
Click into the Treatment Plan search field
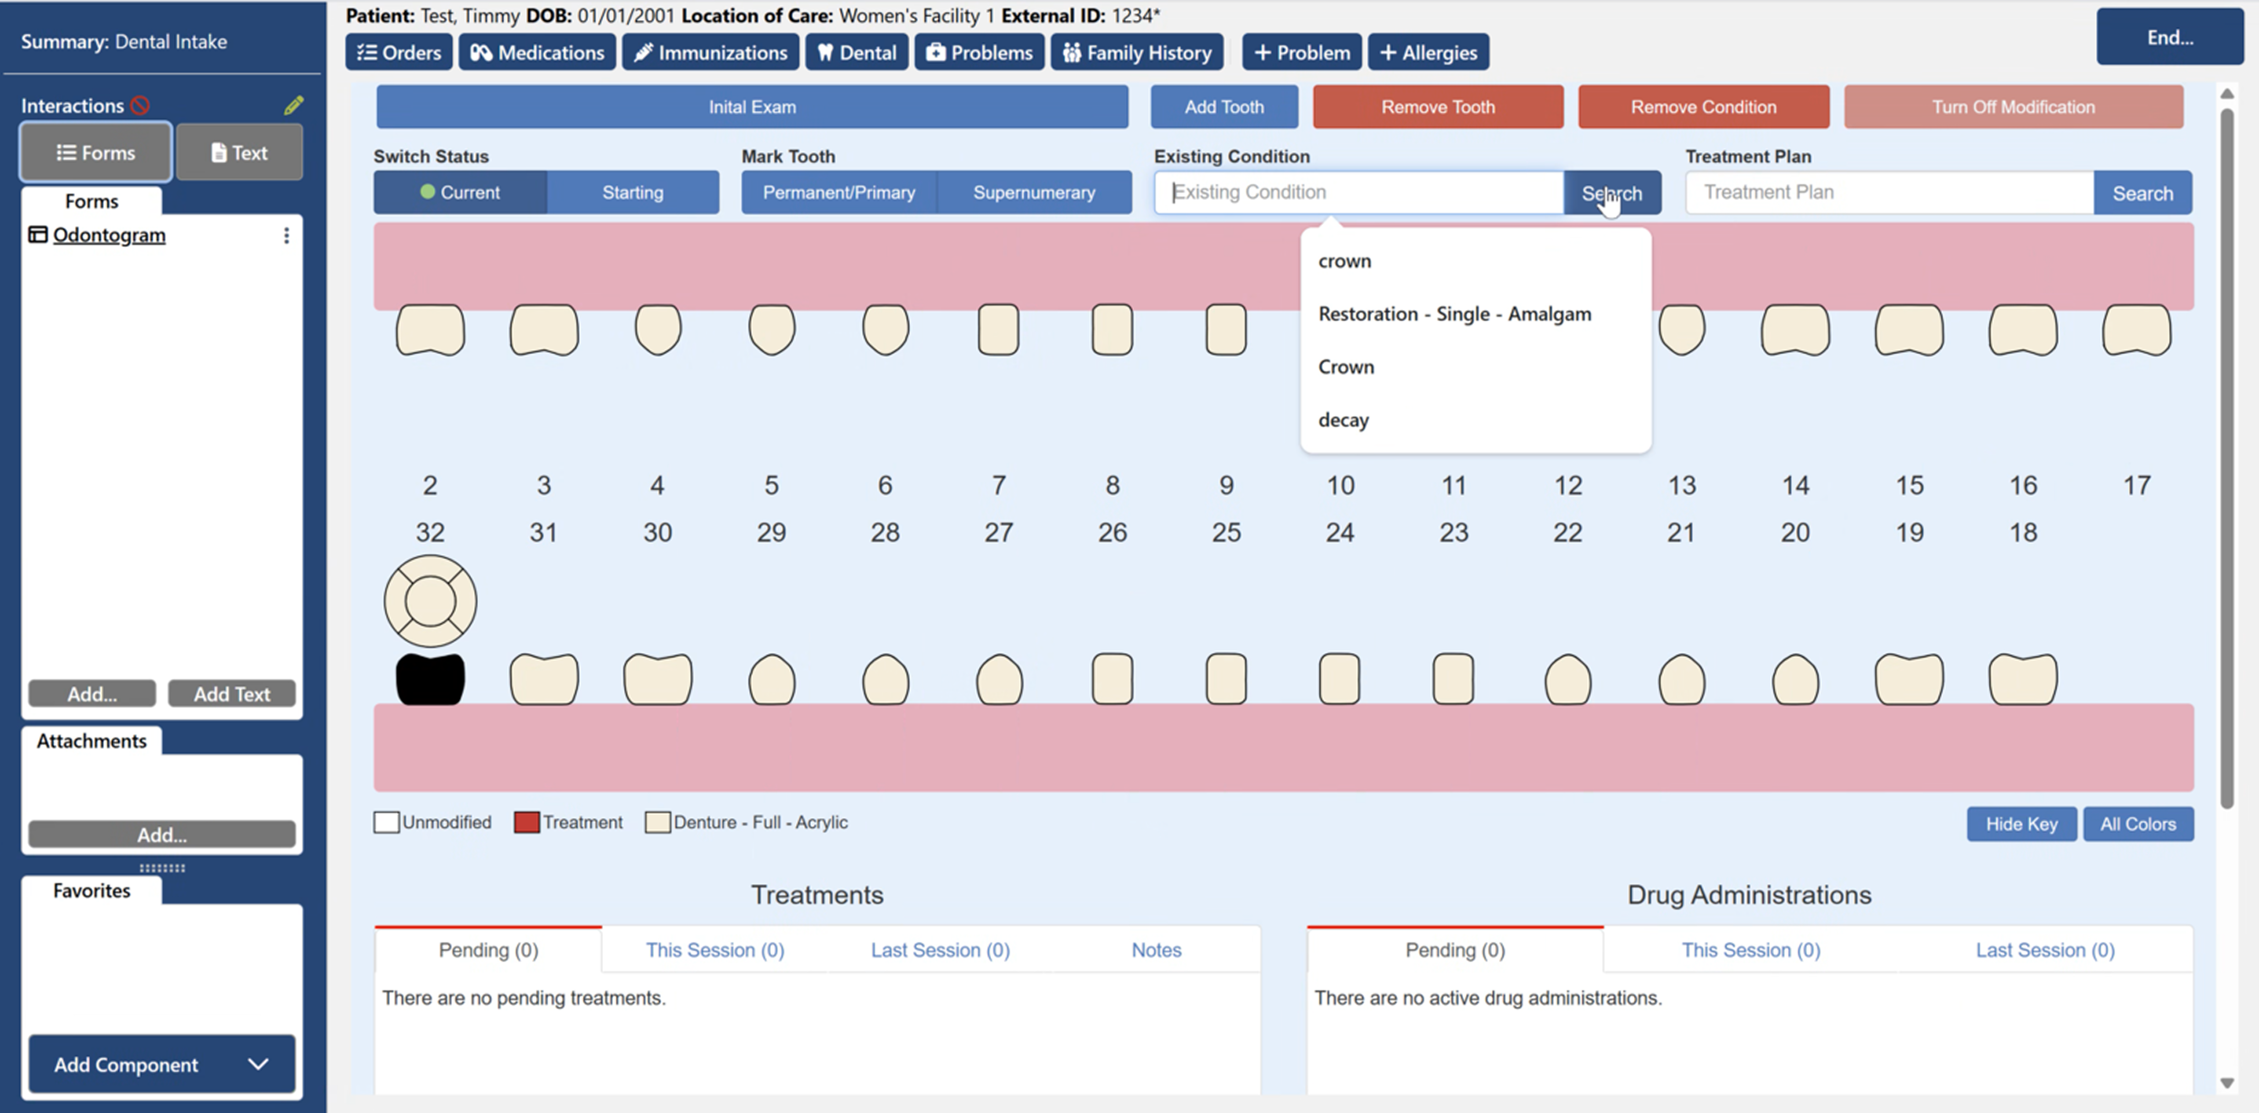point(1889,192)
